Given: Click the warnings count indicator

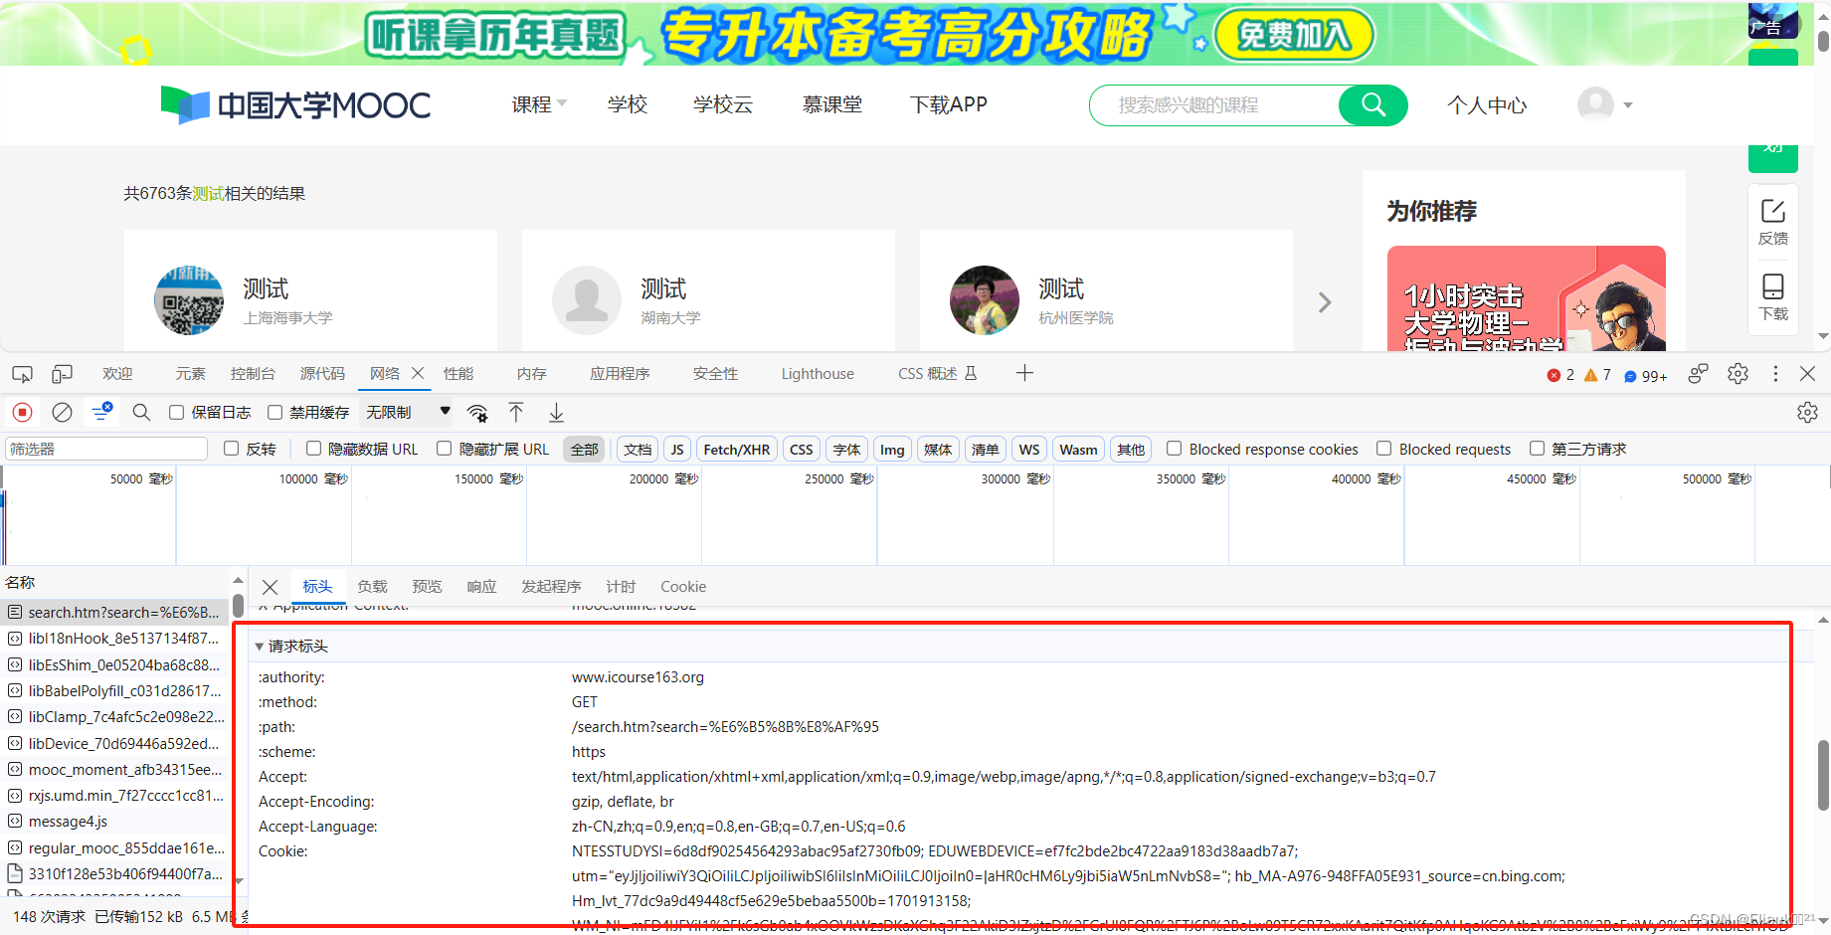Looking at the screenshot, I should tap(1597, 375).
